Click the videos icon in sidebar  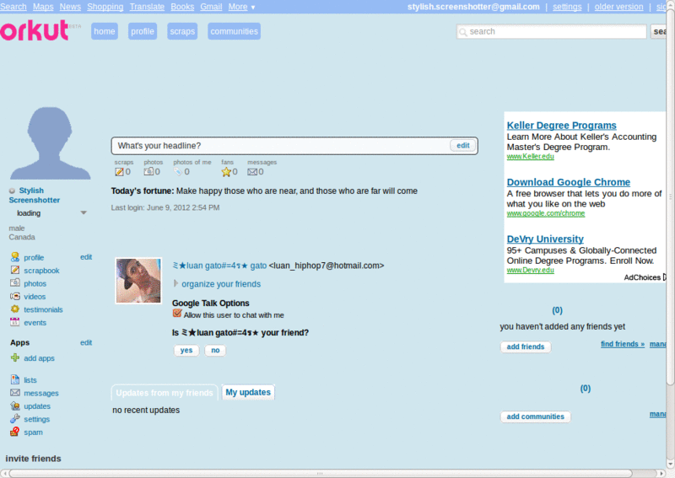pos(15,296)
